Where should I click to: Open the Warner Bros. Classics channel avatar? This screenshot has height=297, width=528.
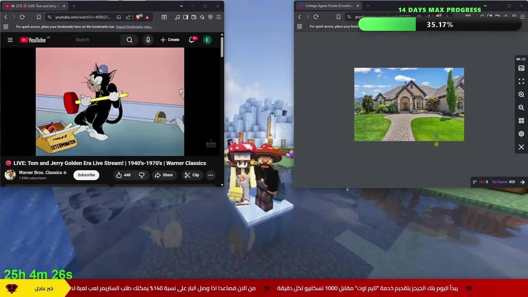tap(10, 175)
